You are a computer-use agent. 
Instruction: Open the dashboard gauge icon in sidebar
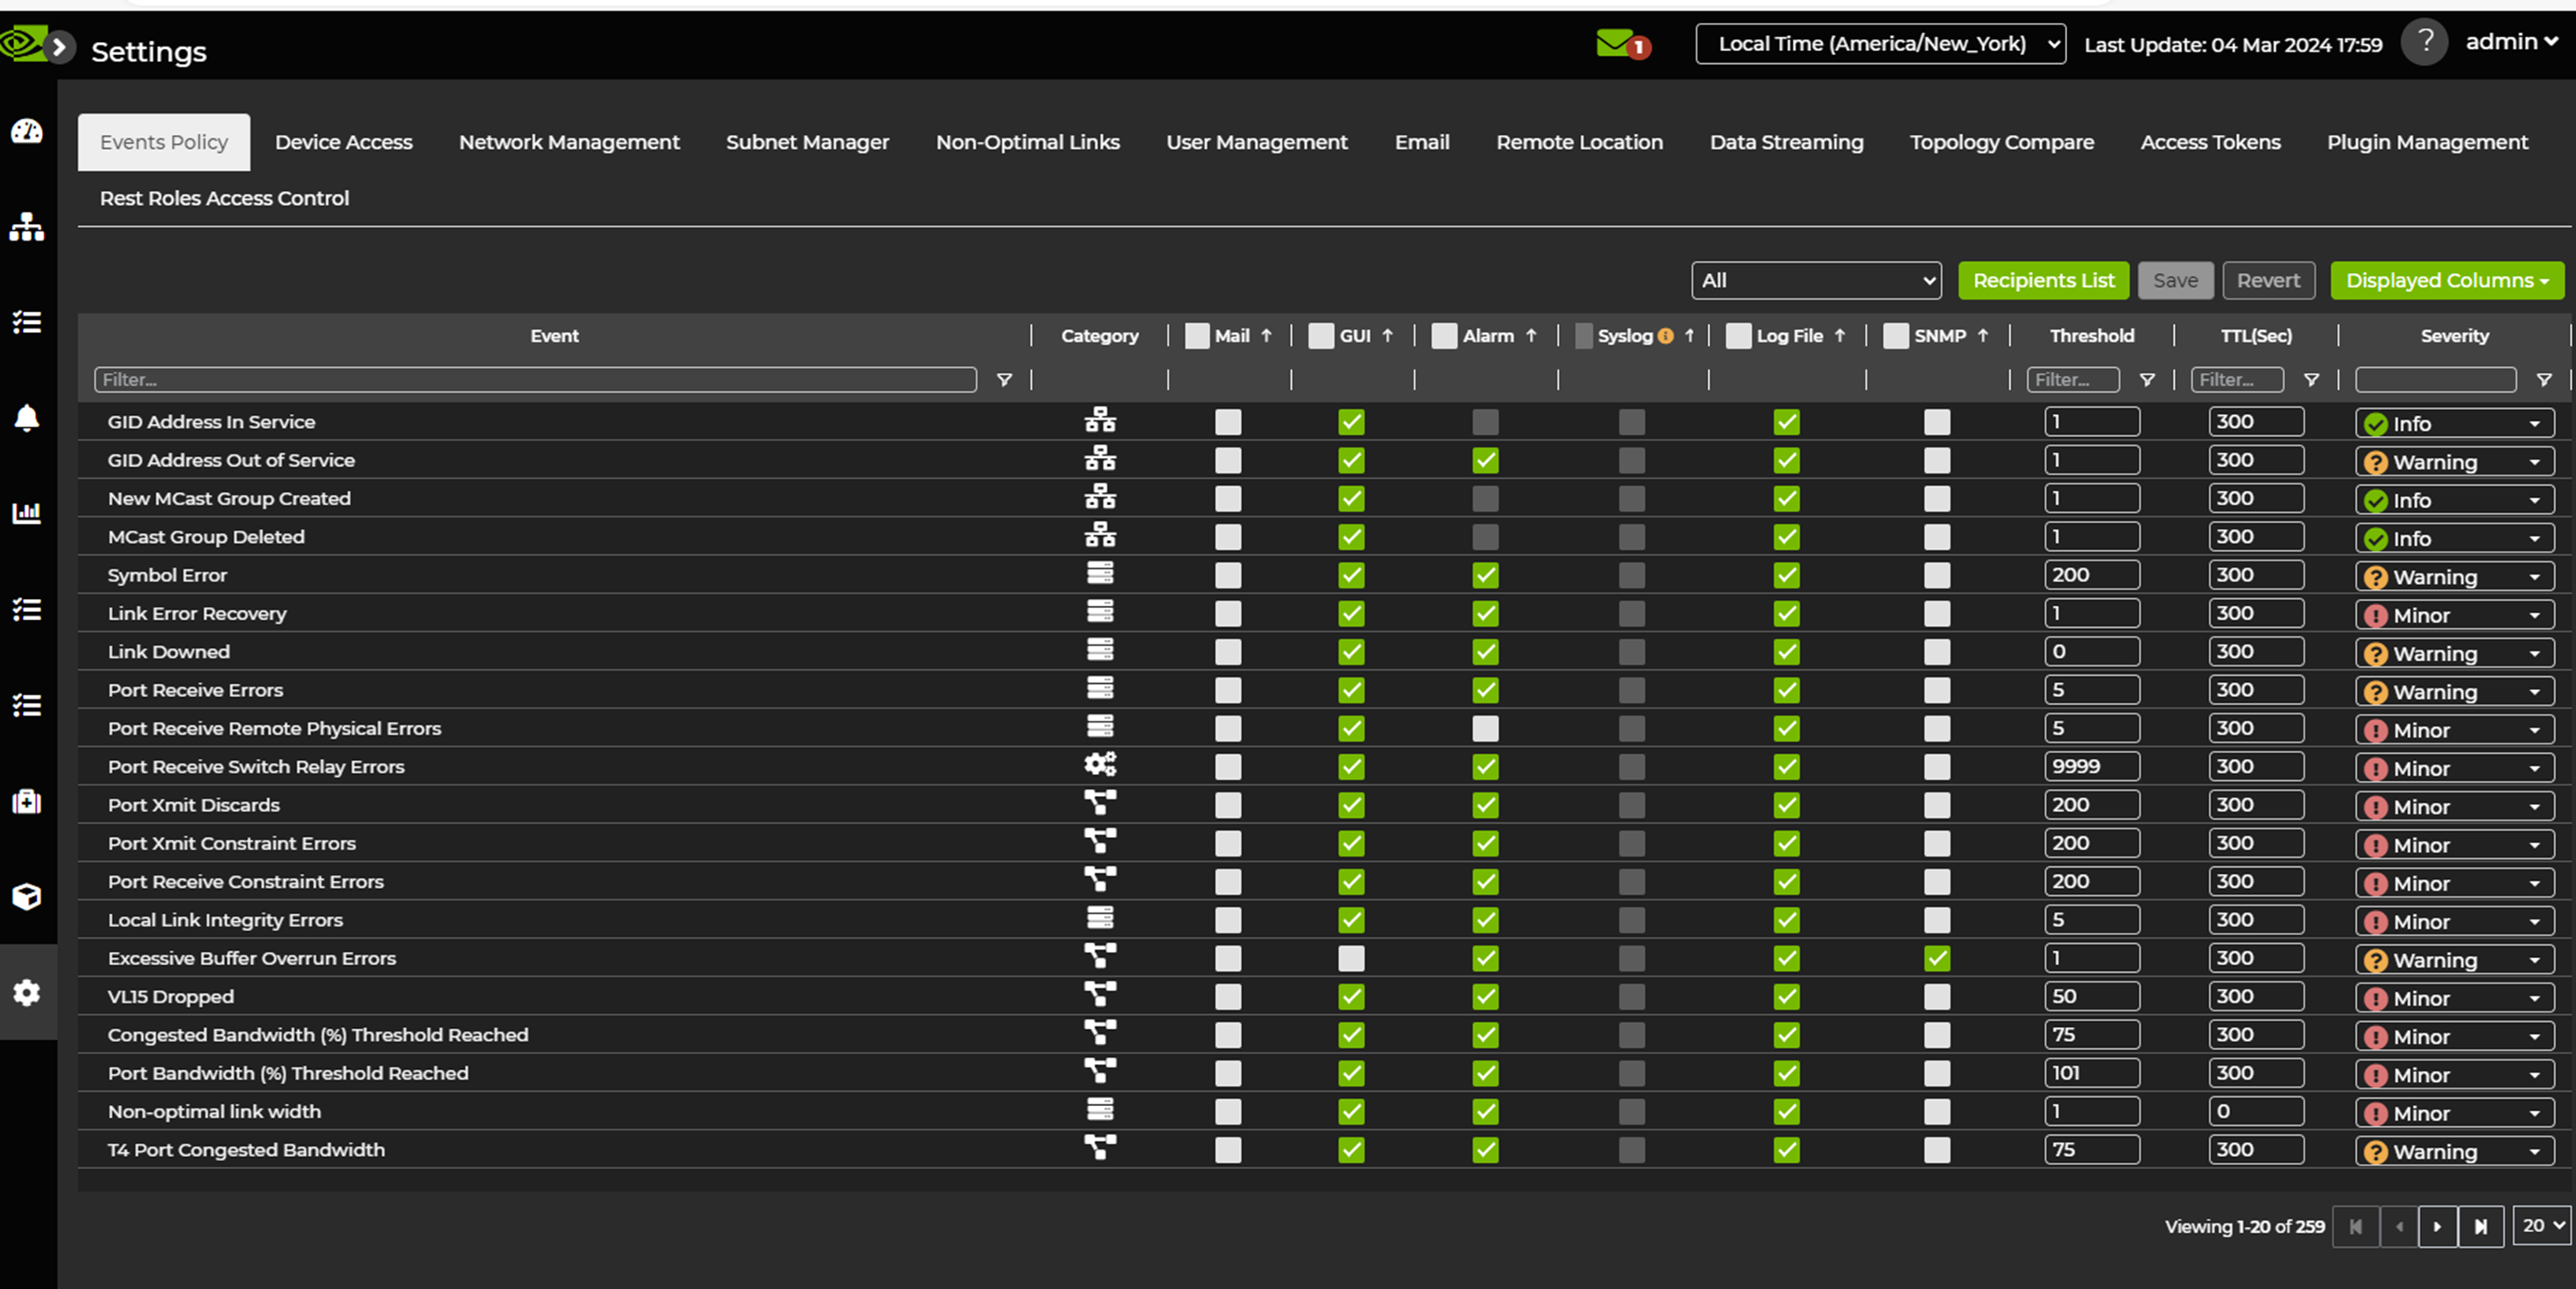pos(27,131)
